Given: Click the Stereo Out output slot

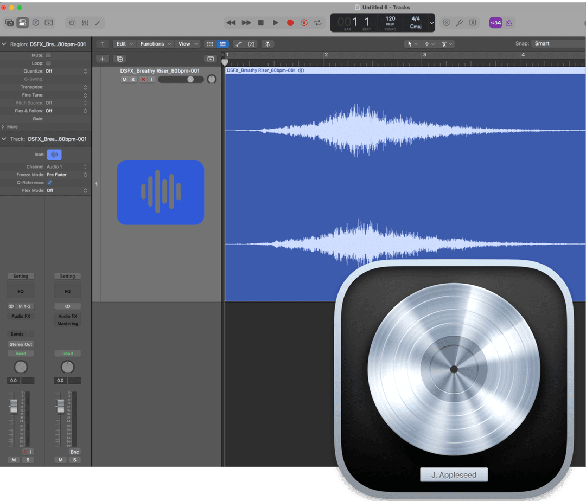Looking at the screenshot, I should [21, 345].
